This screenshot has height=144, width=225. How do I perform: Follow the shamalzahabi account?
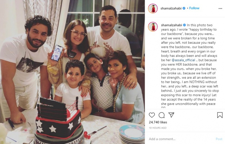pyautogui.click(x=194, y=8)
